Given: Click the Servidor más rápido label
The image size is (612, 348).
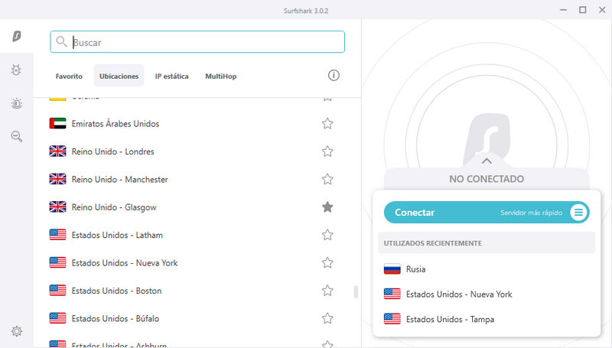Looking at the screenshot, I should (x=531, y=213).
